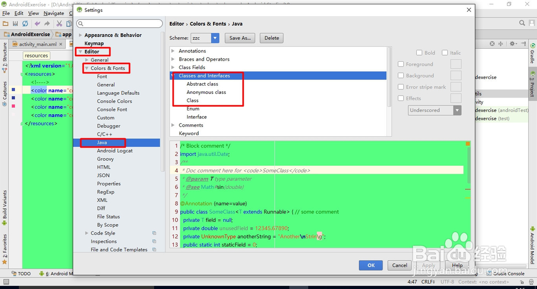Screen dimensions: 537x289
Task: Click the OK button
Action: pyautogui.click(x=371, y=265)
